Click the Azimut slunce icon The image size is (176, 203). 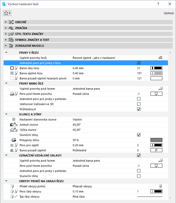(x=14, y=125)
